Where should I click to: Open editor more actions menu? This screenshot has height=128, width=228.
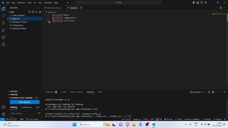point(225,8)
